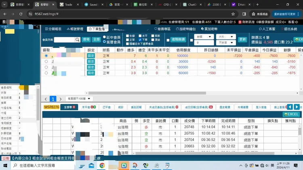The image size is (303, 170).
Task: Open the taskbar volume icon
Action: 267,166
